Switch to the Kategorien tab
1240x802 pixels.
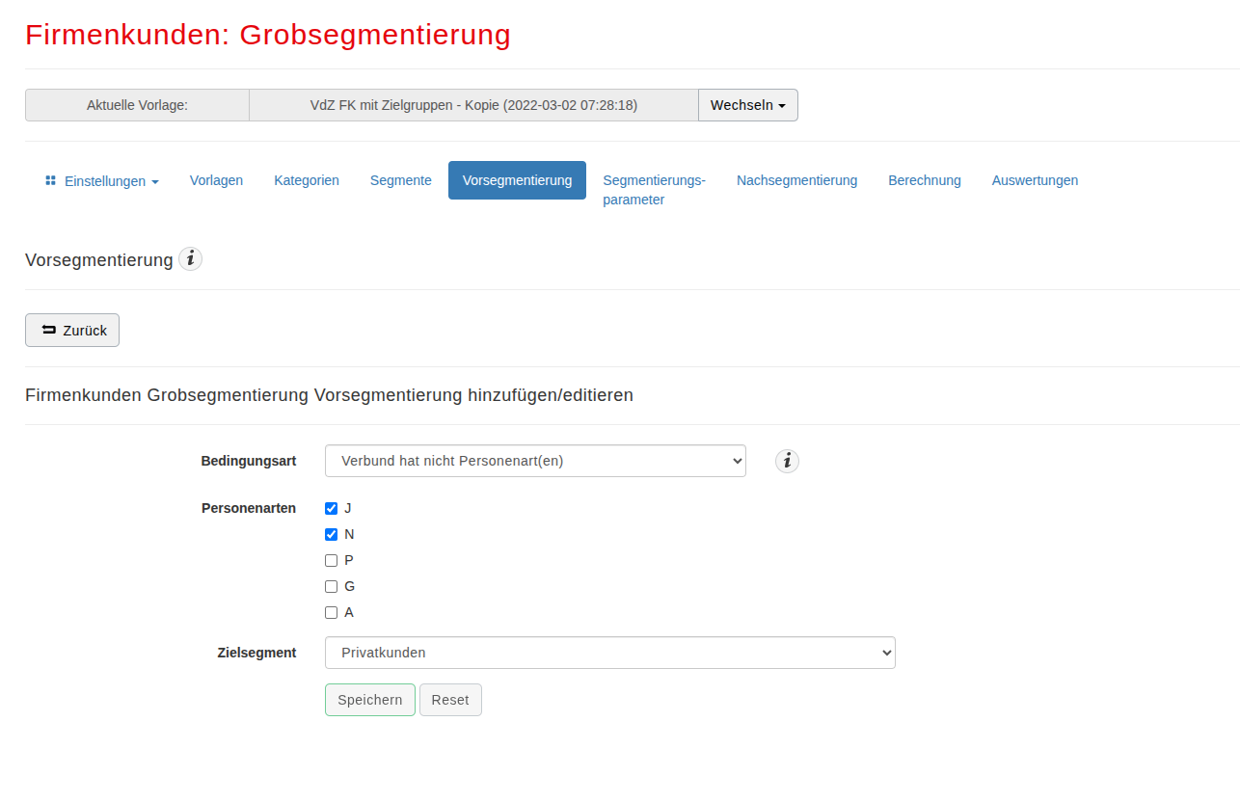pos(307,180)
